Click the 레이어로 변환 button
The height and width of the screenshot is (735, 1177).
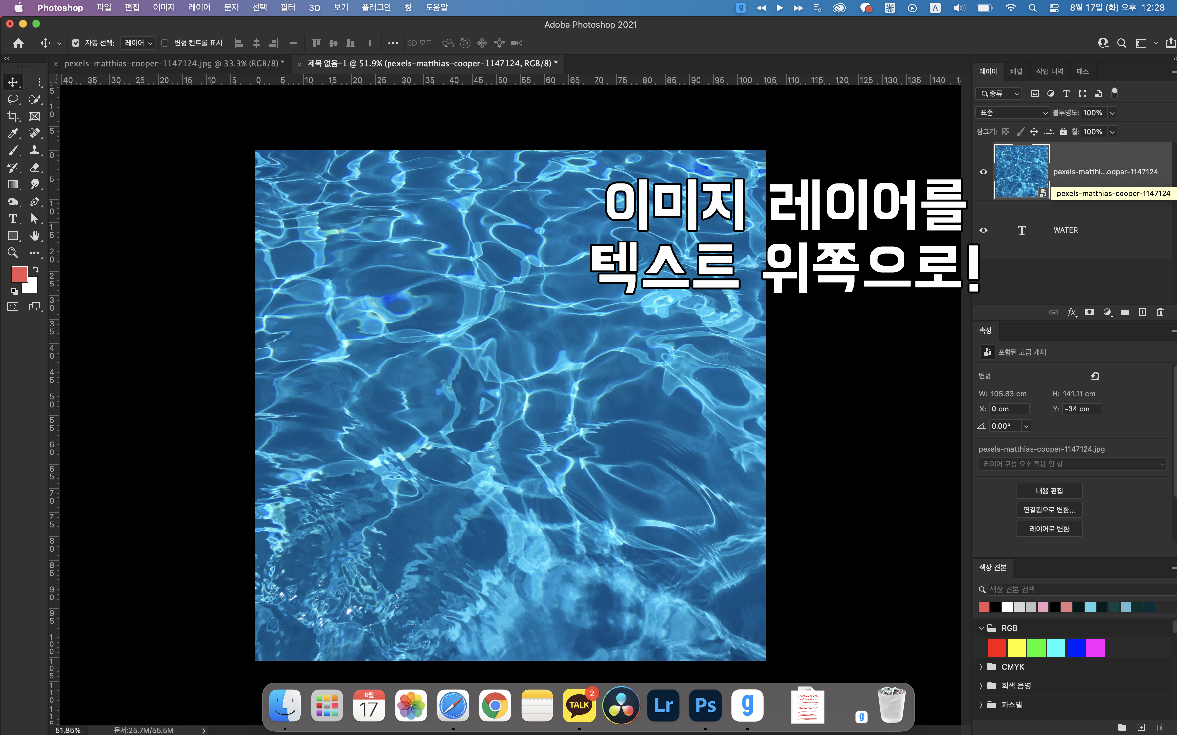pos(1049,528)
